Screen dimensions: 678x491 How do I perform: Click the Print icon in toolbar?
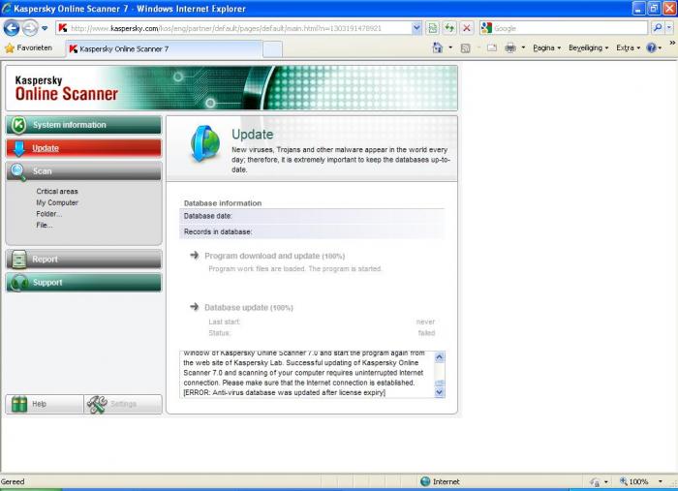tap(510, 48)
